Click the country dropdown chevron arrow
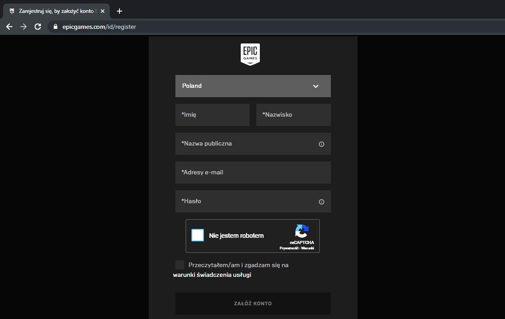This screenshot has width=505, height=319. (316, 86)
